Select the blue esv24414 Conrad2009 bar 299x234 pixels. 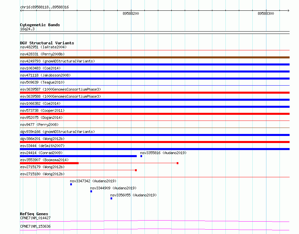tap(78, 156)
